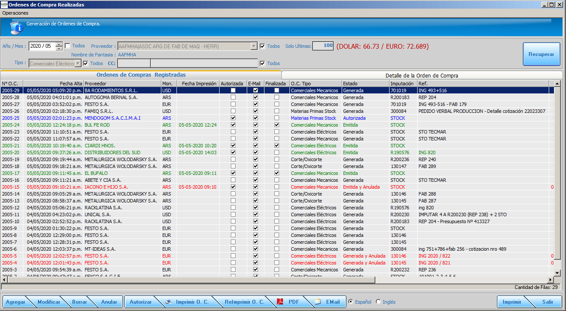566x311 pixels.
Task: Increase Año/Mes with up spinner arrow
Action: [x=59, y=44]
